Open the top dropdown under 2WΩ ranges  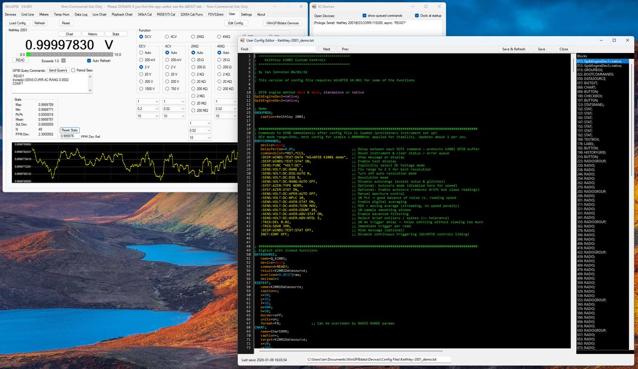[x=200, y=123]
